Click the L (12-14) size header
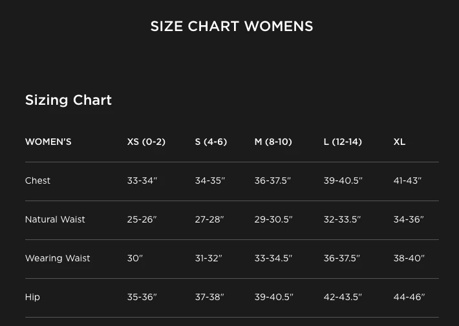The height and width of the screenshot is (326, 459). click(343, 142)
